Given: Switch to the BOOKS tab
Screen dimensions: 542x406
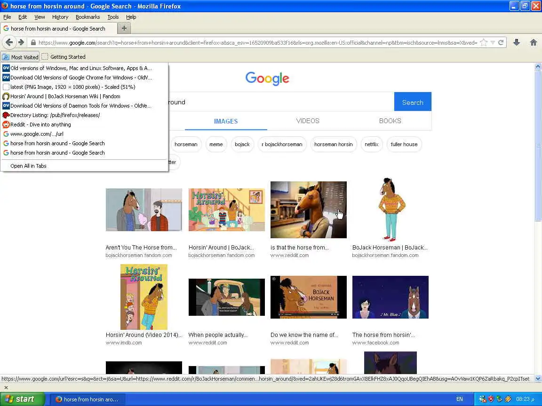Looking at the screenshot, I should (x=390, y=121).
